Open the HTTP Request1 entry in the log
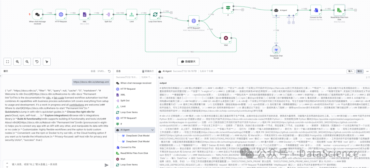The image size is (370, 168). click(x=135, y=118)
